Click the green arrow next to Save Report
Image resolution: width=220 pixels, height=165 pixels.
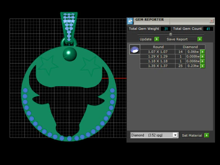point(200,39)
